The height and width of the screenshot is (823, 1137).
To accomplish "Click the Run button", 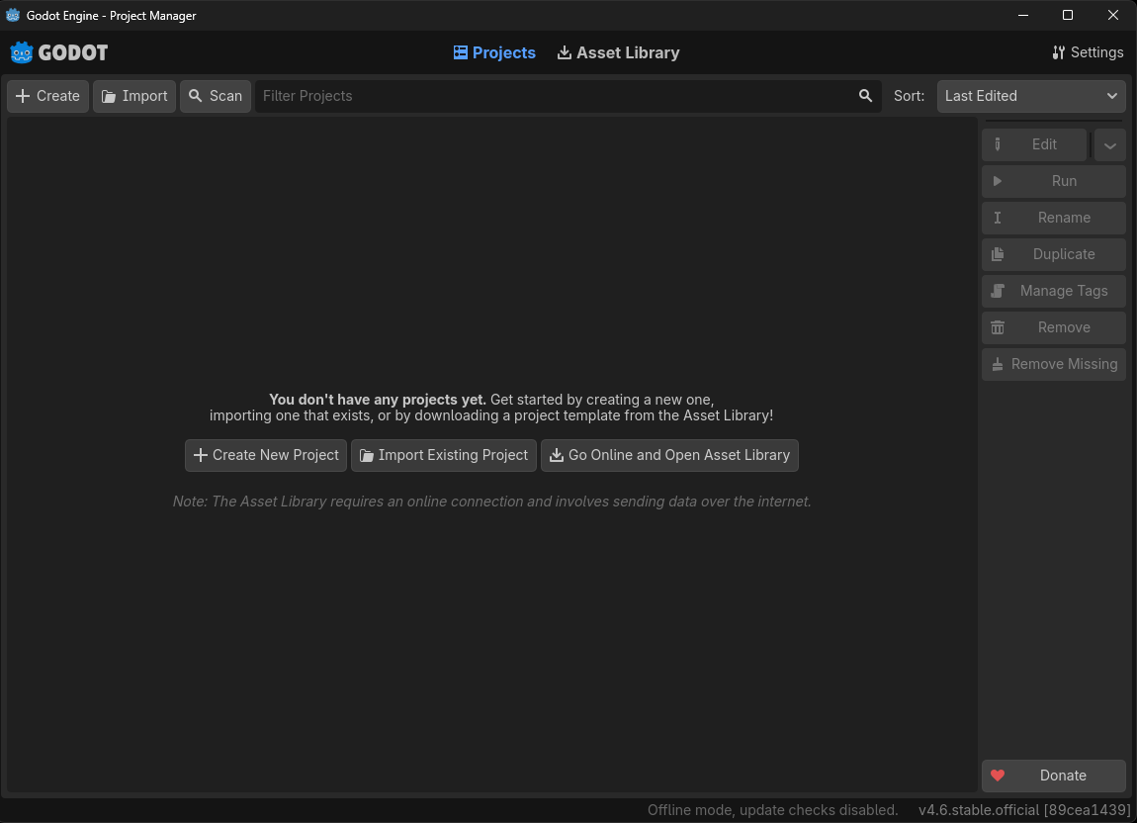I will pyautogui.click(x=1054, y=181).
